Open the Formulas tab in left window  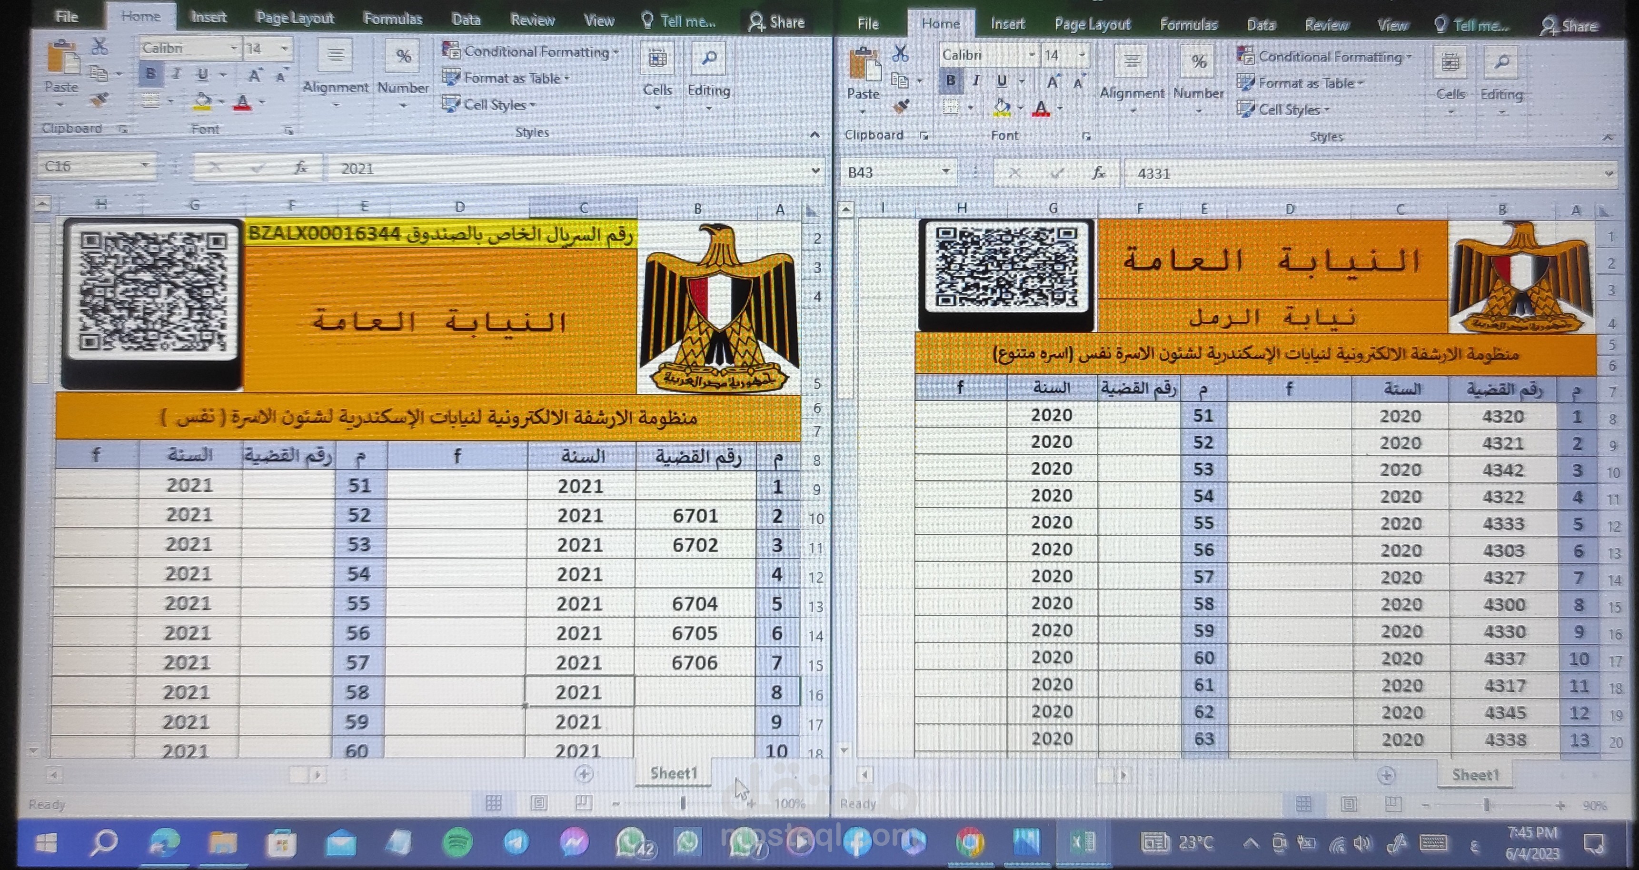point(393,19)
